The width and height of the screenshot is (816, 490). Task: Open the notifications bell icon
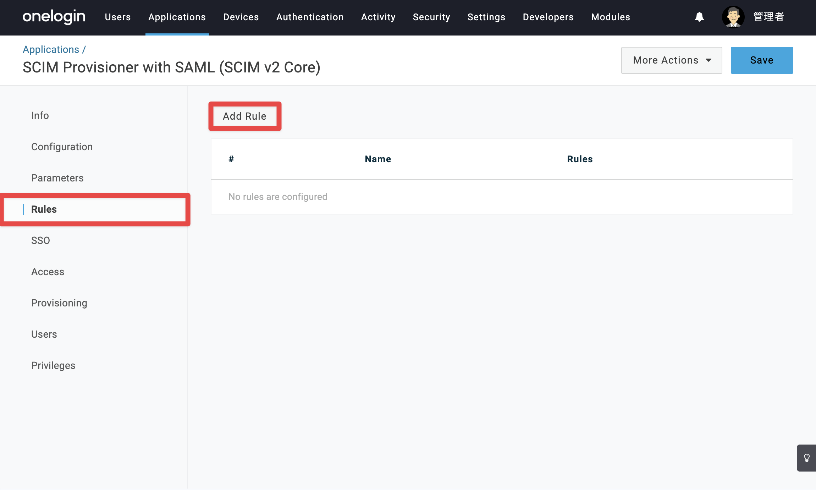point(699,17)
